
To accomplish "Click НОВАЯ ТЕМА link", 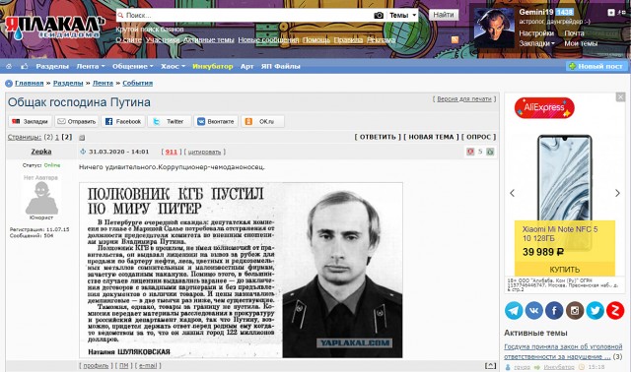I will [431, 137].
